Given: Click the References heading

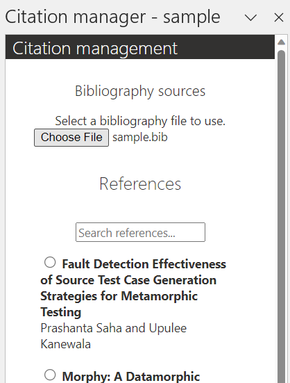Looking at the screenshot, I should [140, 184].
